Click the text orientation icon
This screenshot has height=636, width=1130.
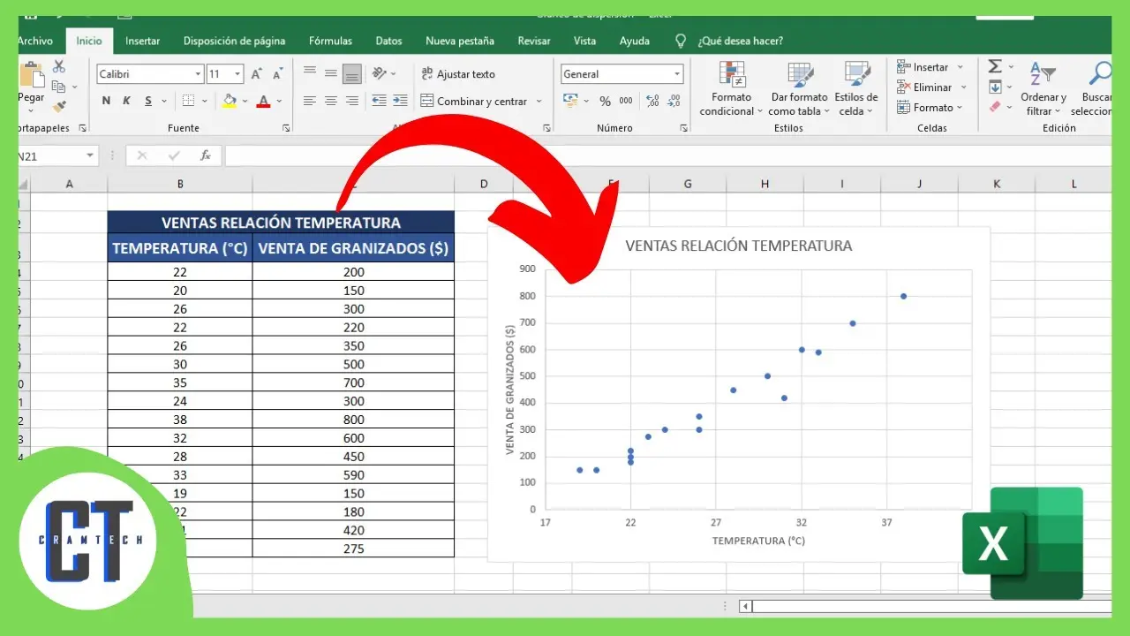[380, 73]
